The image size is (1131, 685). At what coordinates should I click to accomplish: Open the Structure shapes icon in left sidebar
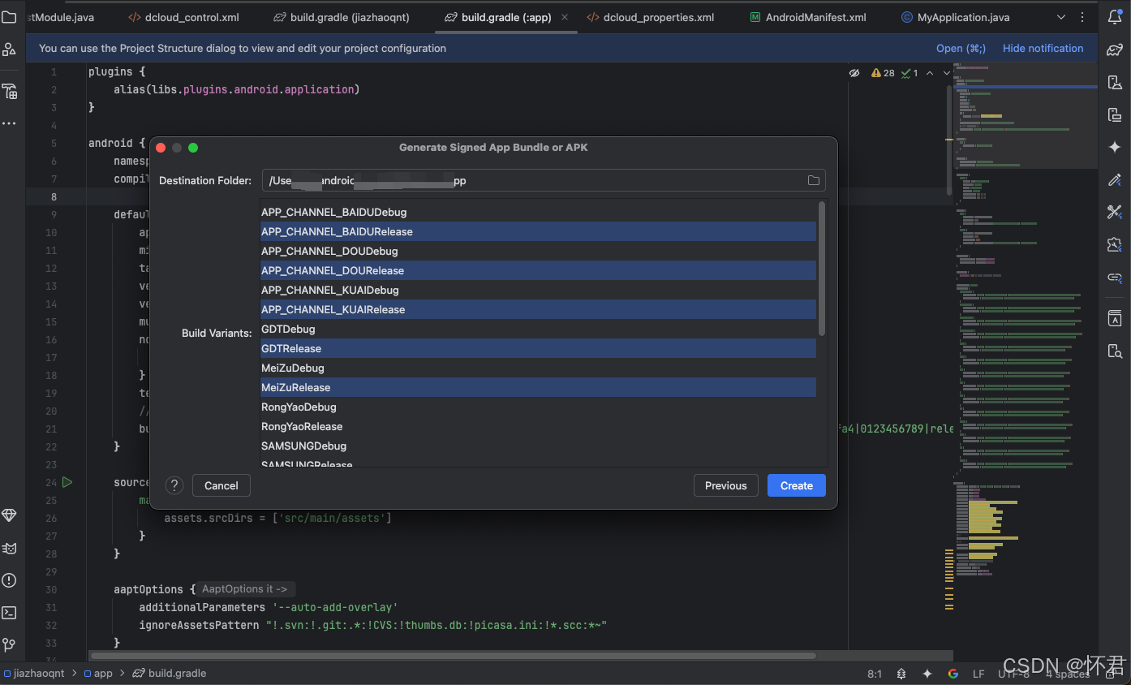click(9, 50)
